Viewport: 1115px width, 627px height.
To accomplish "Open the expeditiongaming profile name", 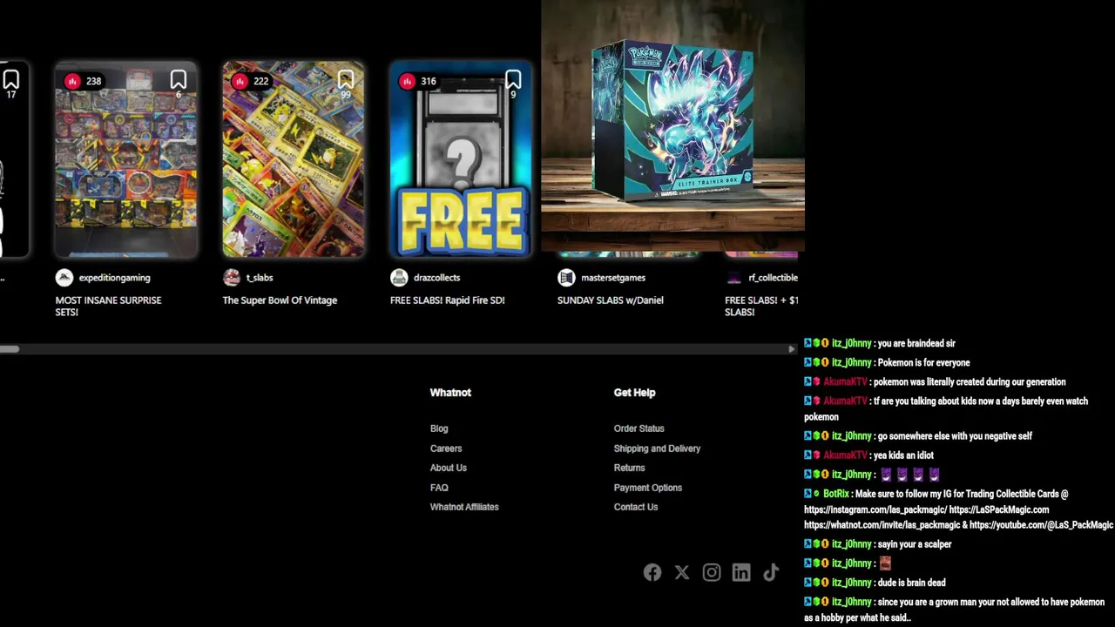I will coord(114,278).
